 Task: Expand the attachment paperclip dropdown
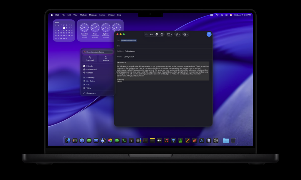tap(178, 34)
